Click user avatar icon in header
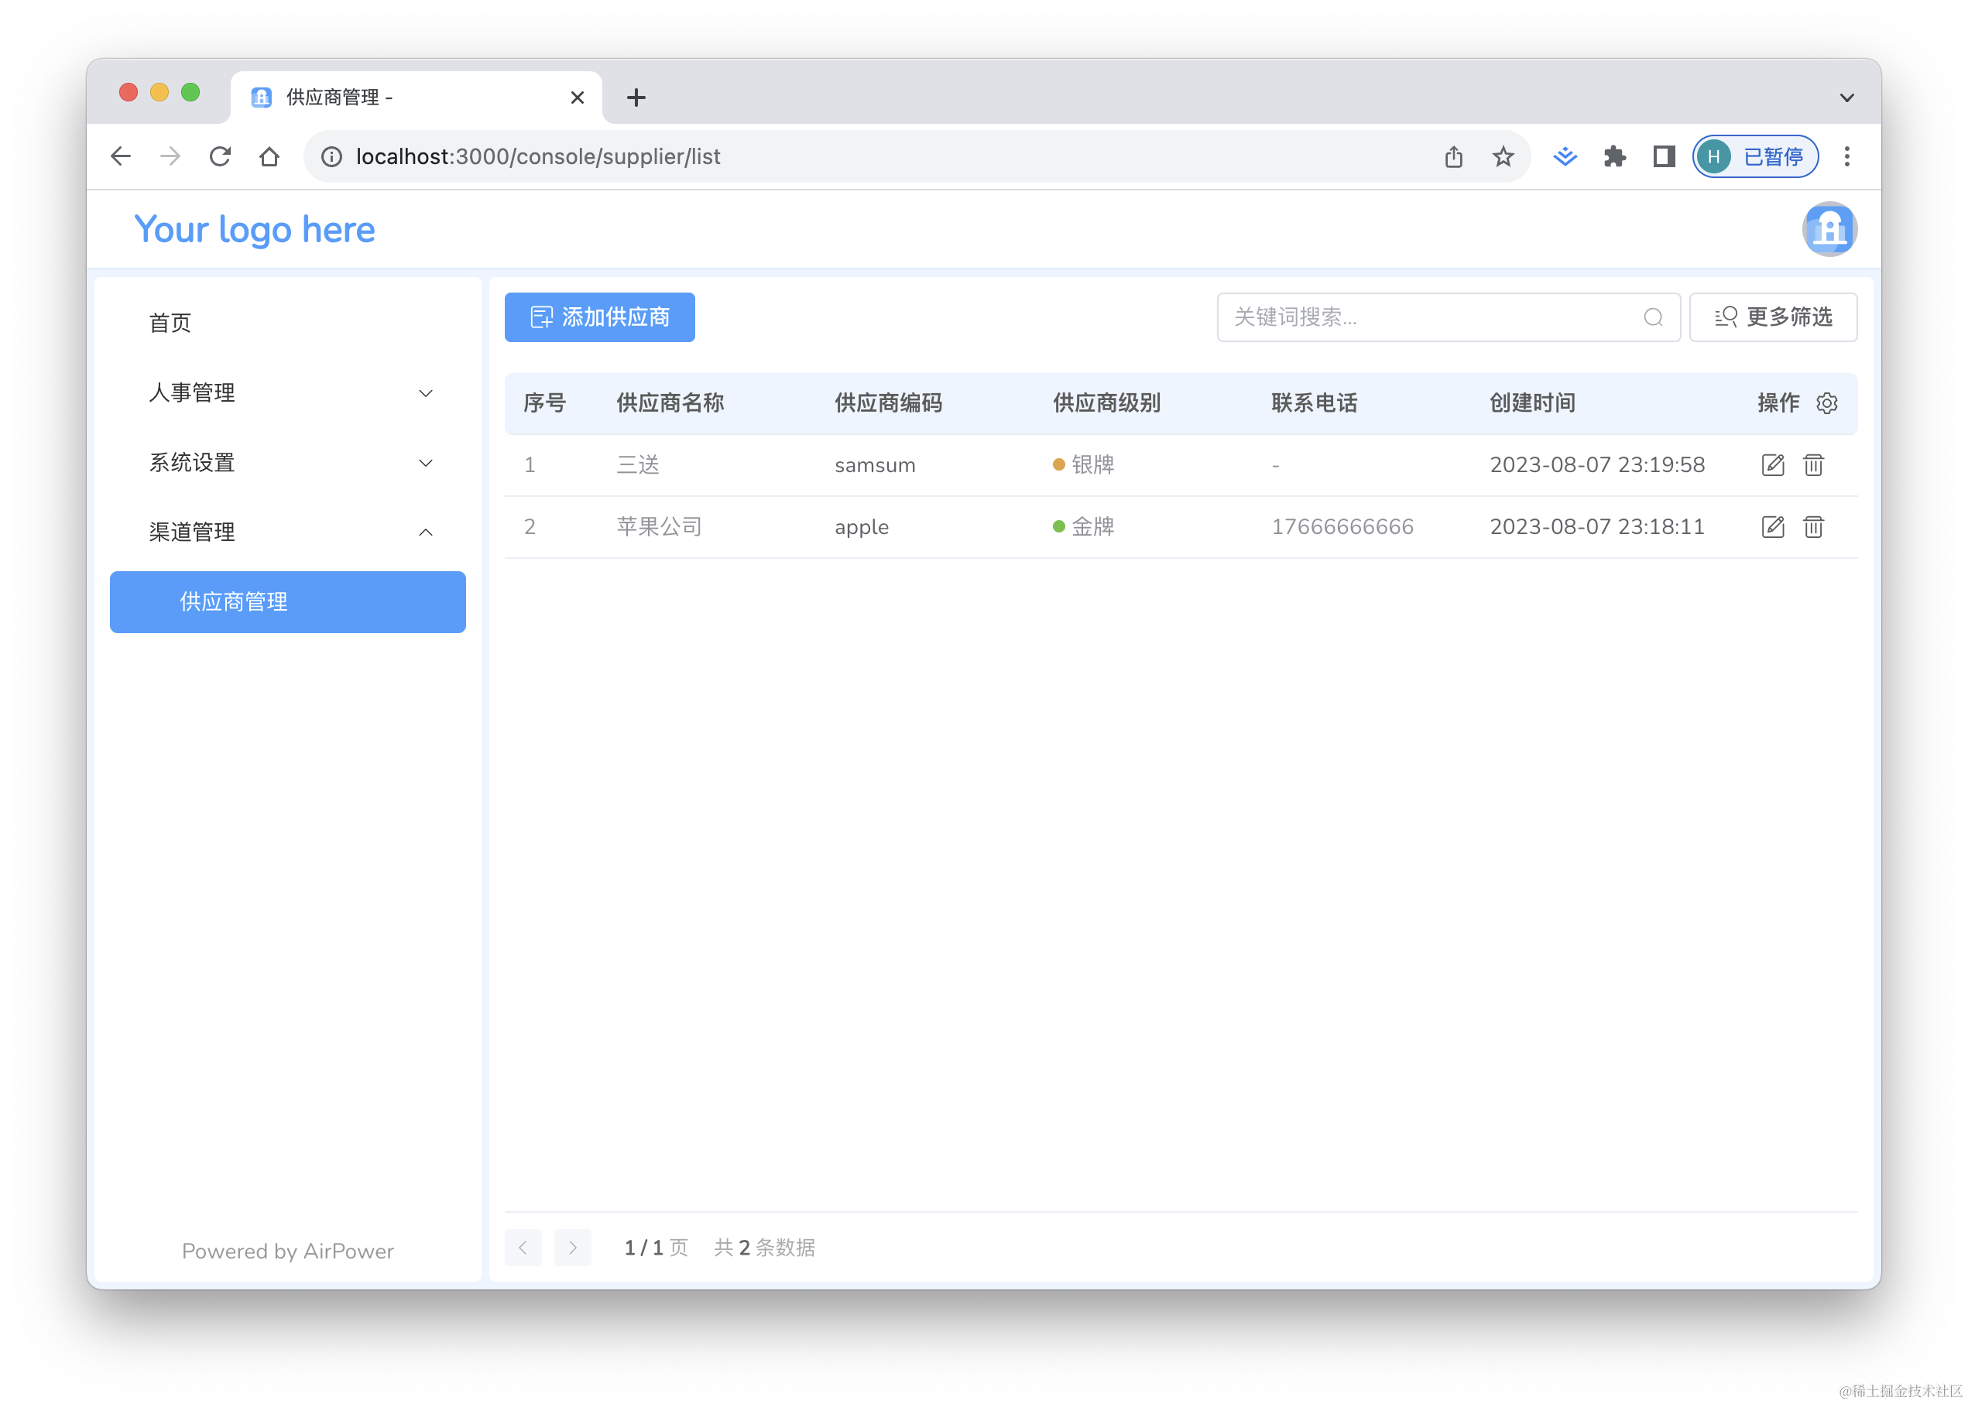 click(1829, 229)
